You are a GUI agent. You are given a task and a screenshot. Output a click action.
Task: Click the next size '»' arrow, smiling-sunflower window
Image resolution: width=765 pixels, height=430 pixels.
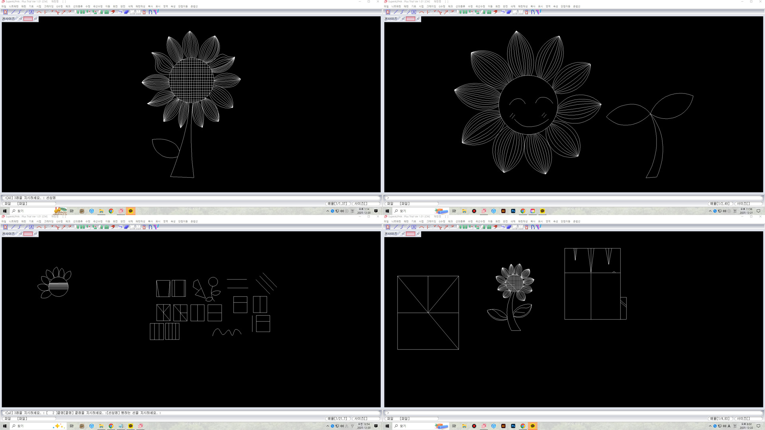click(418, 19)
